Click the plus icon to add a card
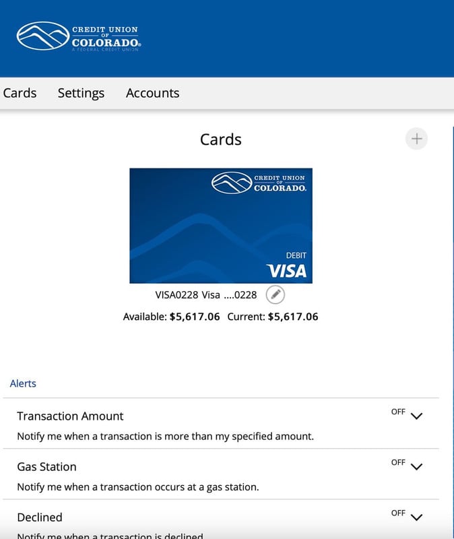Screen dimensions: 454x539 tap(416, 139)
